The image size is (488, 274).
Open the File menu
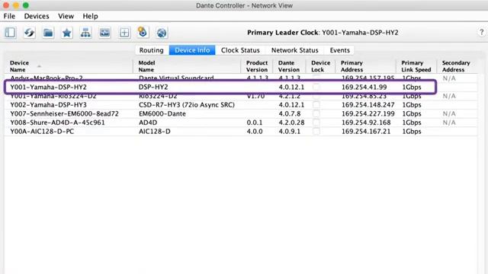click(x=9, y=16)
